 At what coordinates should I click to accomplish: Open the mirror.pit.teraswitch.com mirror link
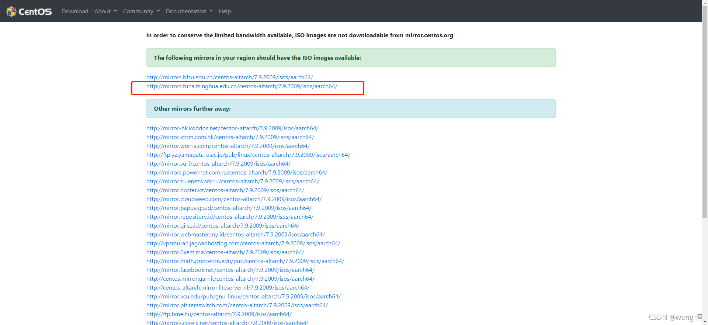coord(237,305)
